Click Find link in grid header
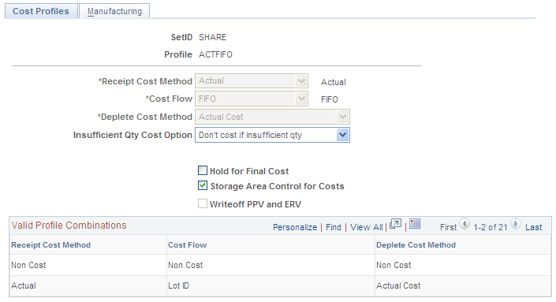Image resolution: width=556 pixels, height=302 pixels. (334, 227)
